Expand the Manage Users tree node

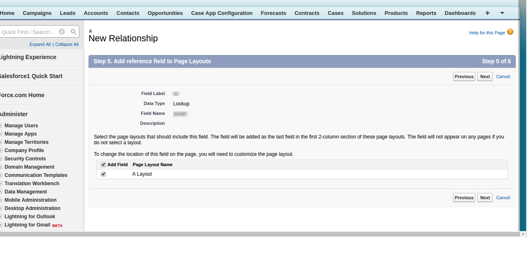click(1, 126)
